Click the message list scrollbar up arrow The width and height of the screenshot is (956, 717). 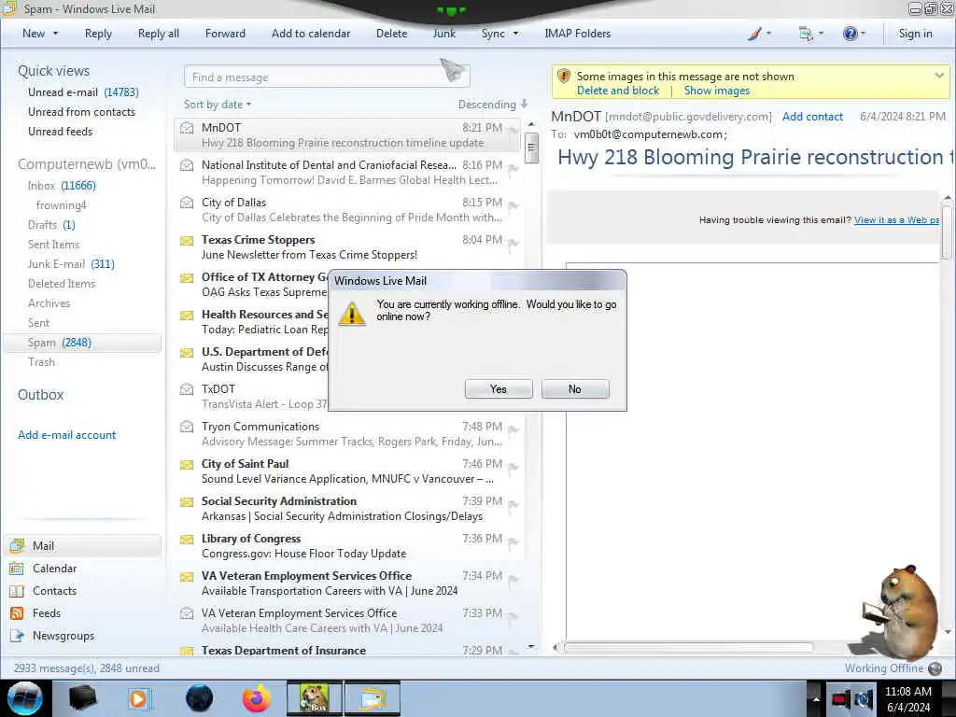(x=531, y=124)
